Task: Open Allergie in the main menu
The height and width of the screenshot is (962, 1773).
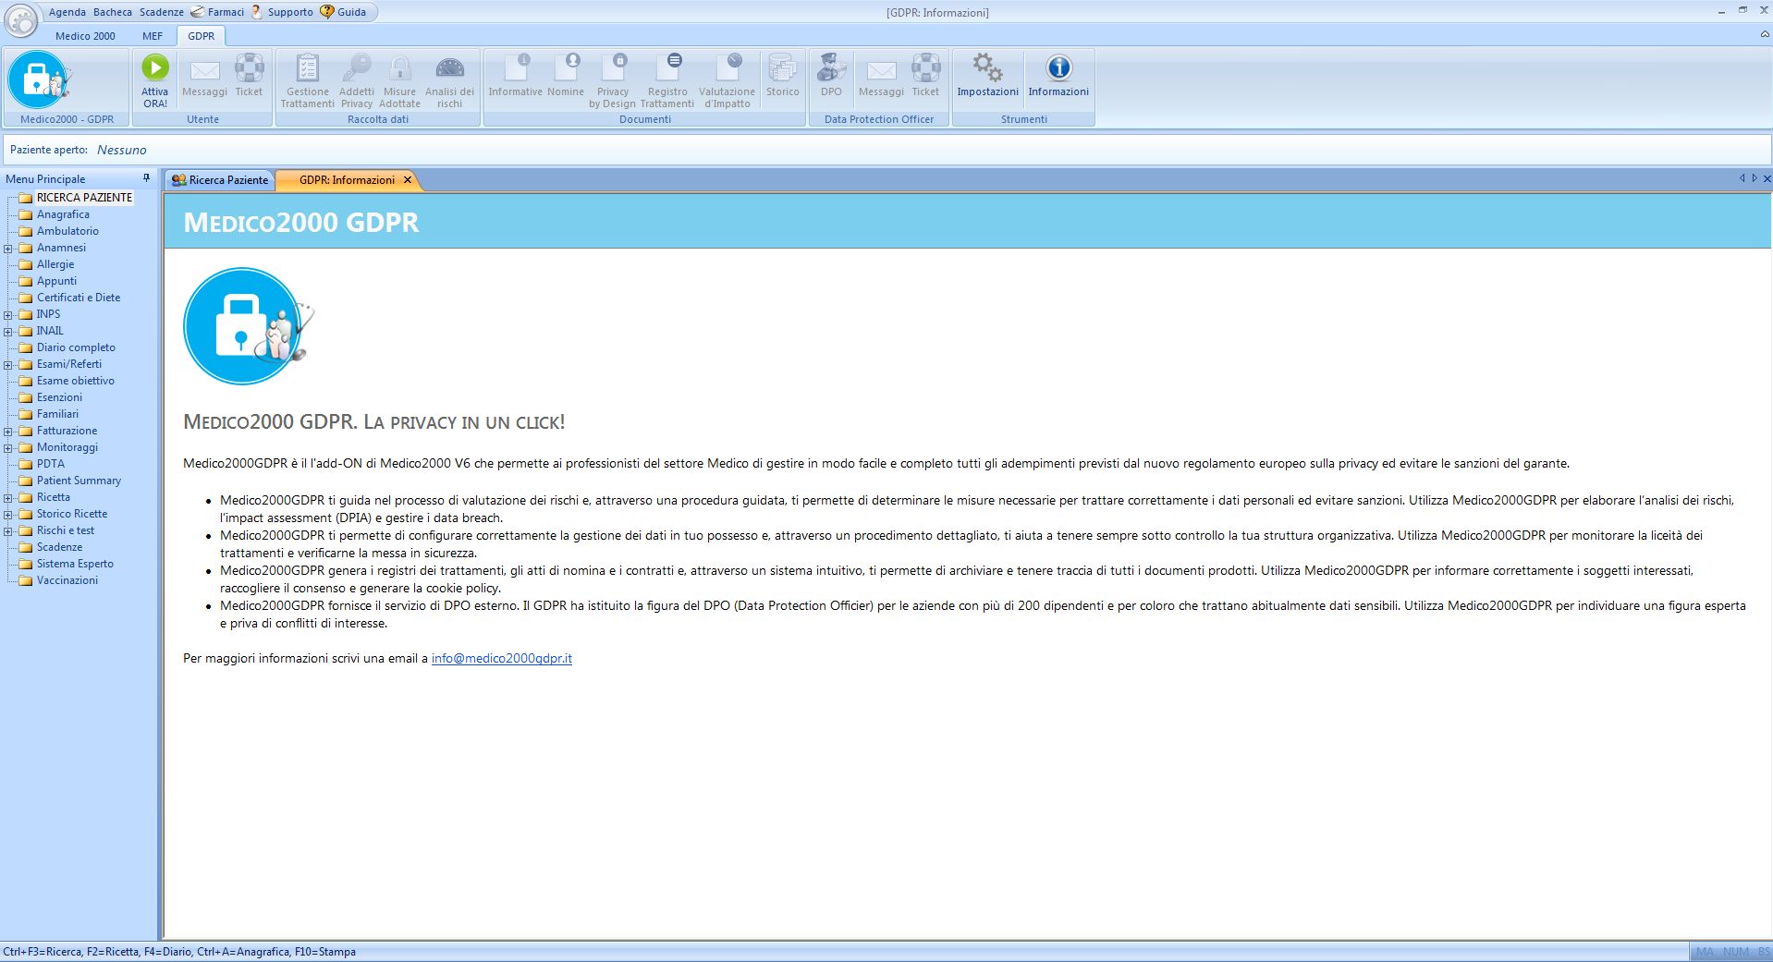Action: tap(55, 264)
